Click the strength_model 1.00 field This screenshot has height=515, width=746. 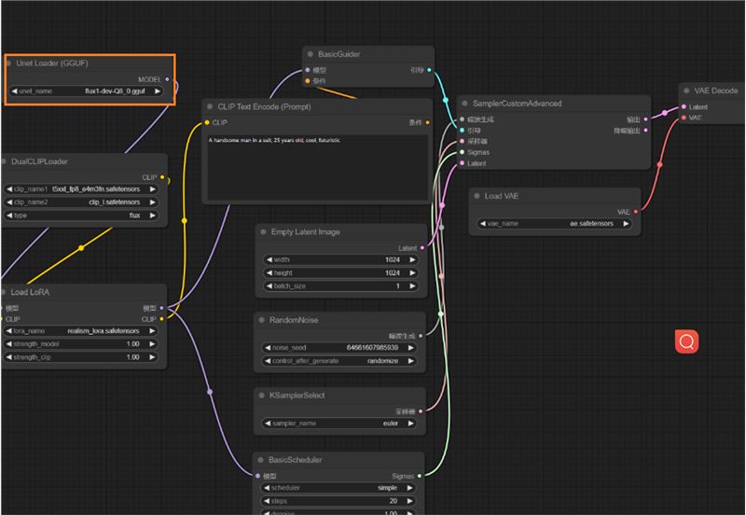tap(80, 343)
